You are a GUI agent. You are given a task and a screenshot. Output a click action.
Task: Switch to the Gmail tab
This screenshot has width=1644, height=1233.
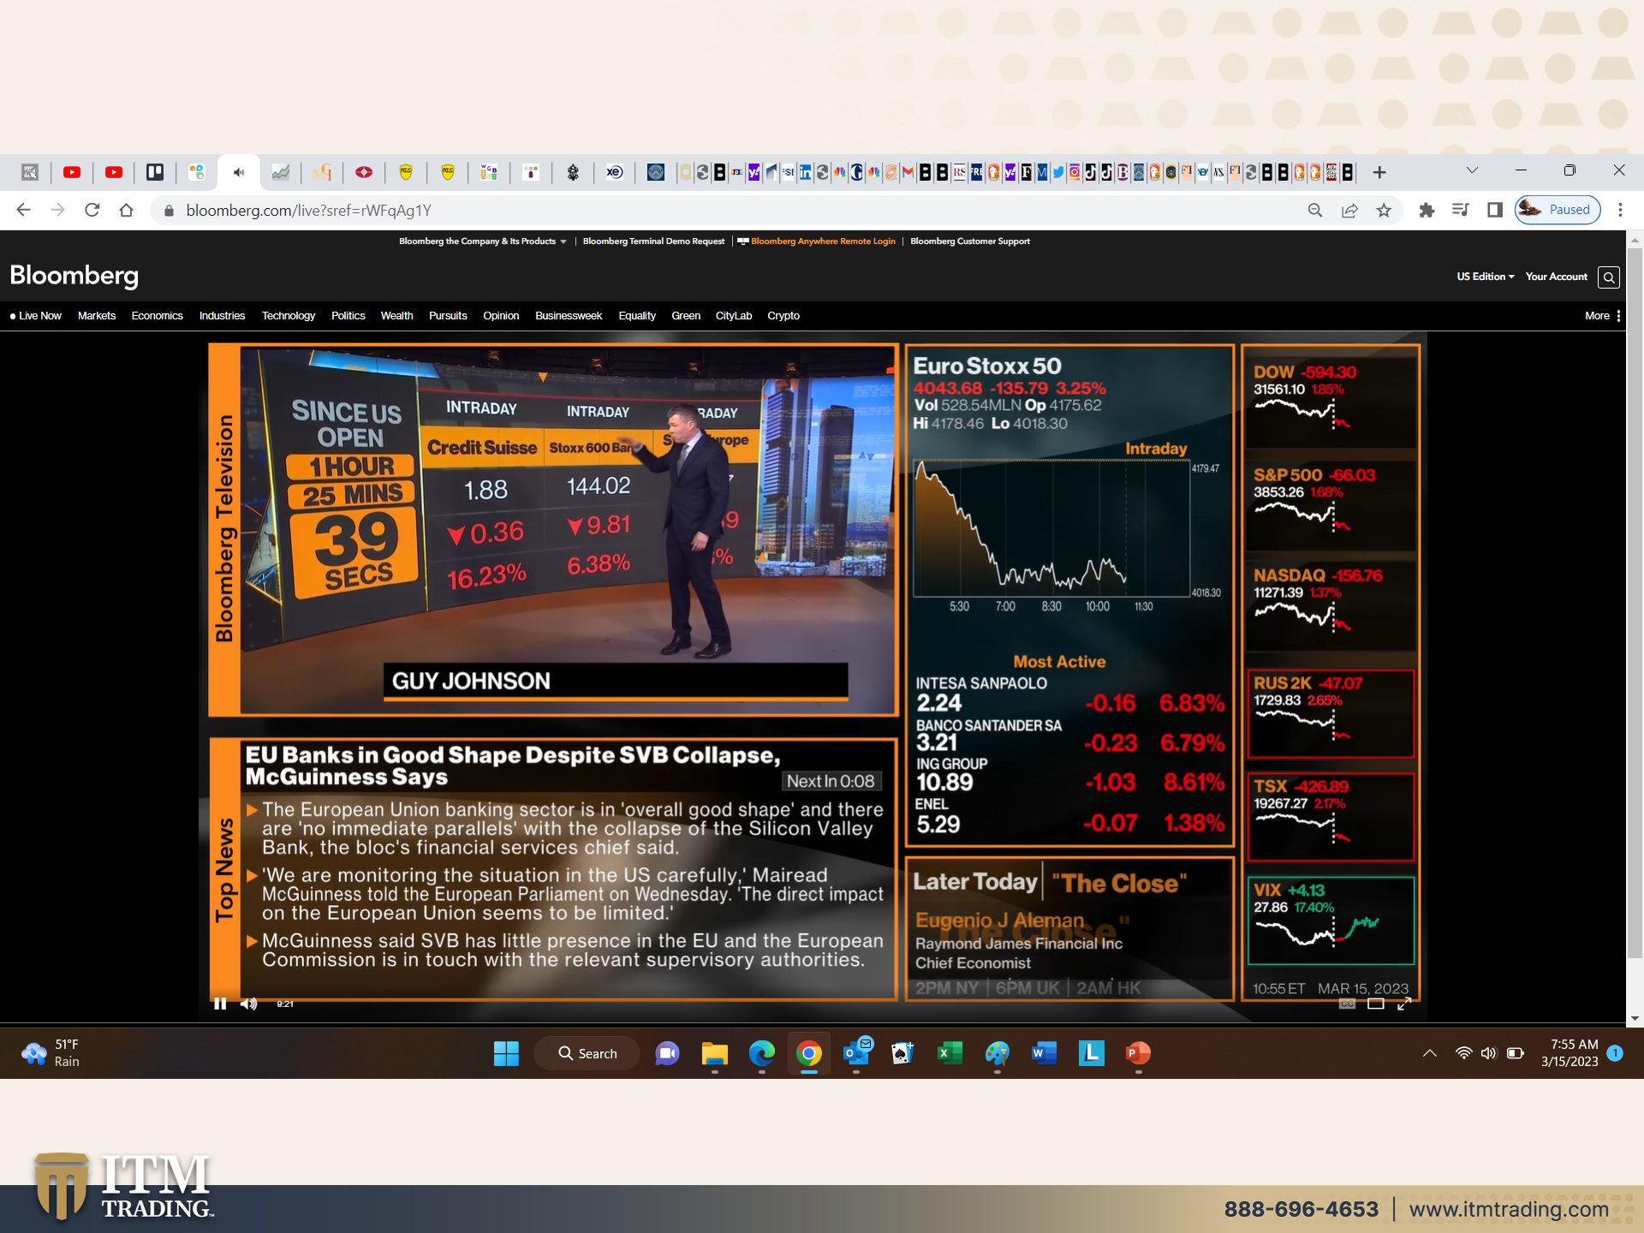click(908, 172)
